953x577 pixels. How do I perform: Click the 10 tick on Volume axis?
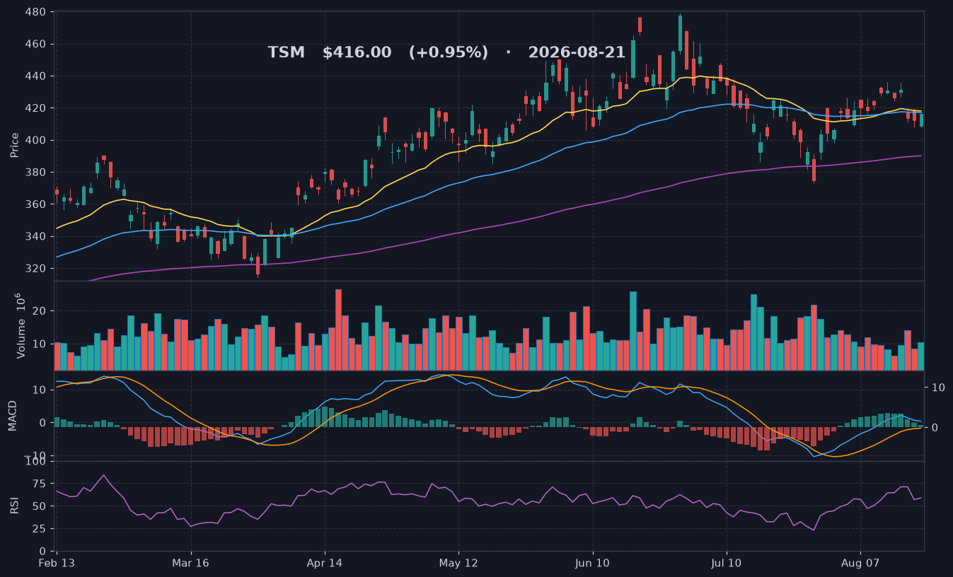[x=40, y=344]
